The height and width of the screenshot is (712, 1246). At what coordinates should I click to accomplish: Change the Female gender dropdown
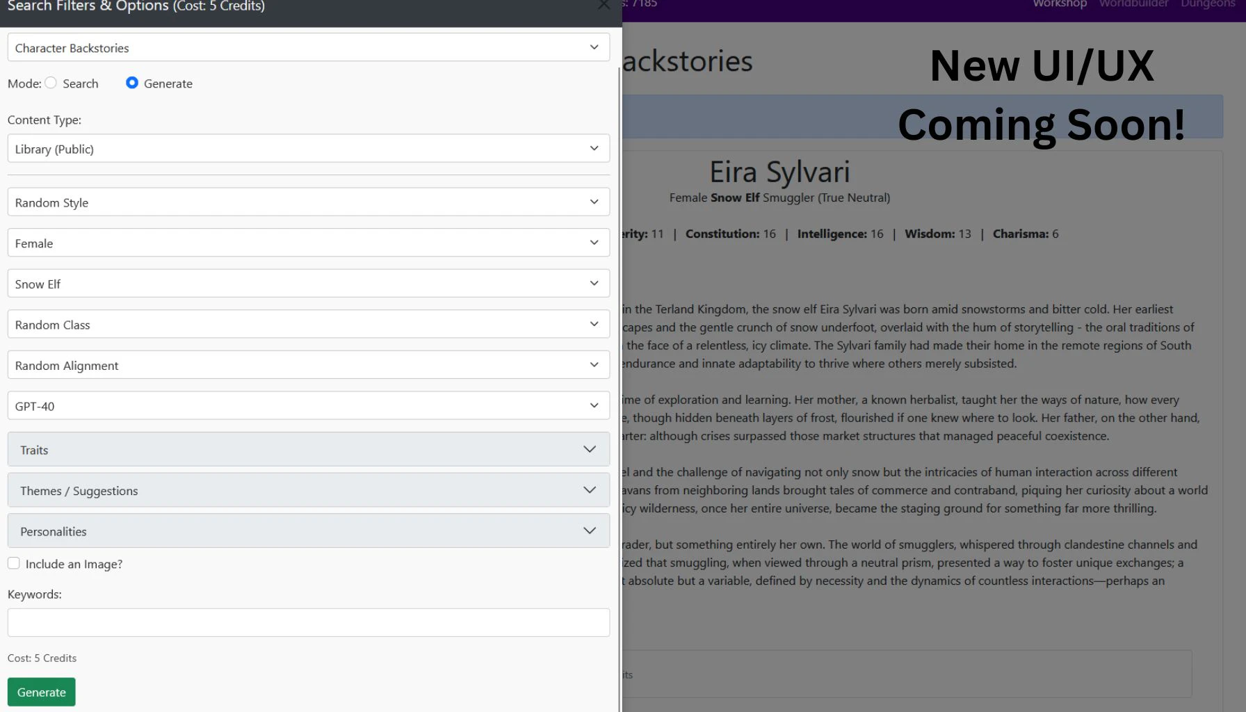click(x=308, y=243)
